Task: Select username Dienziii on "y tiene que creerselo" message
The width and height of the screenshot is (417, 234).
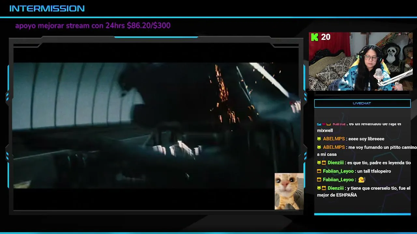Action: click(x=336, y=188)
